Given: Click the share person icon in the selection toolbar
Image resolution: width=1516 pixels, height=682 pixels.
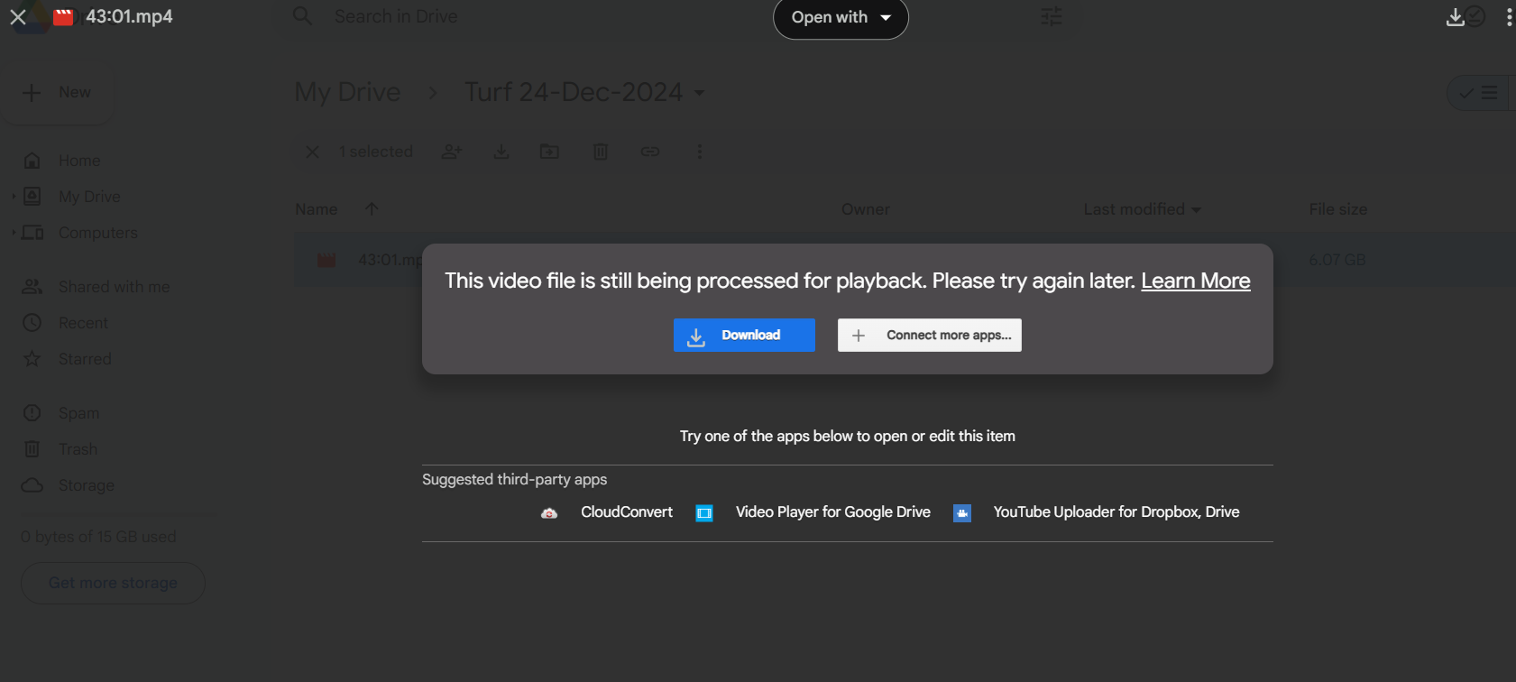Looking at the screenshot, I should (x=452, y=152).
